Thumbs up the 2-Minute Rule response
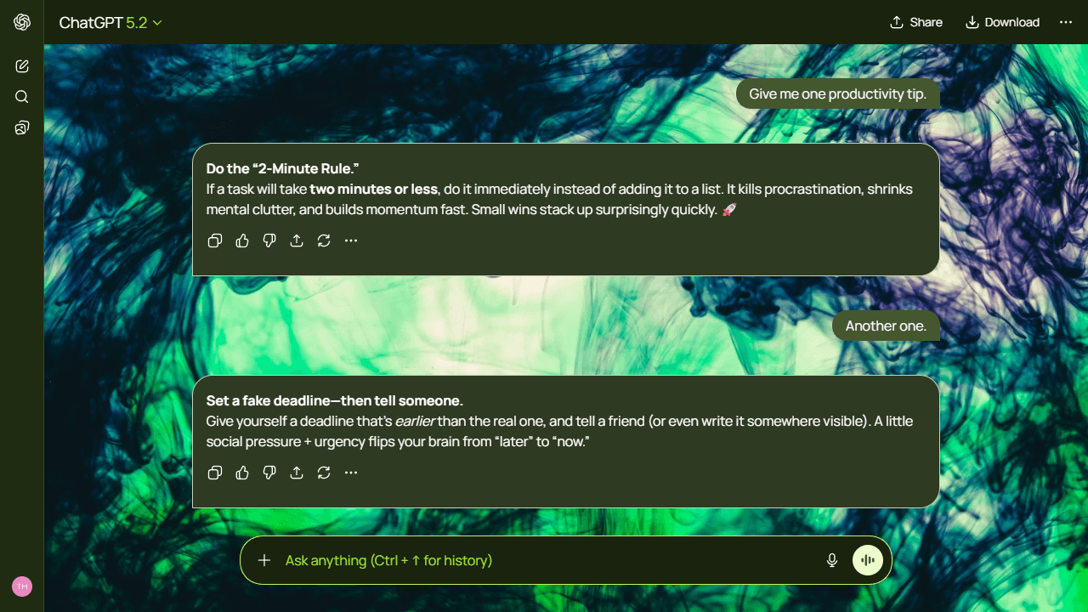1088x612 pixels. click(242, 241)
